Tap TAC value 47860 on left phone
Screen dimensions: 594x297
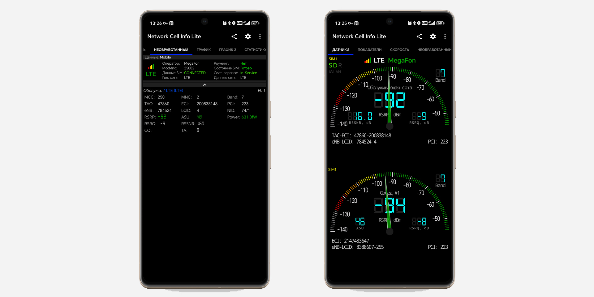tap(163, 104)
